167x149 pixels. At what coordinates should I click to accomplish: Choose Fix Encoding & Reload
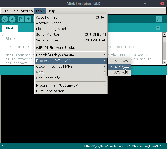71,29
